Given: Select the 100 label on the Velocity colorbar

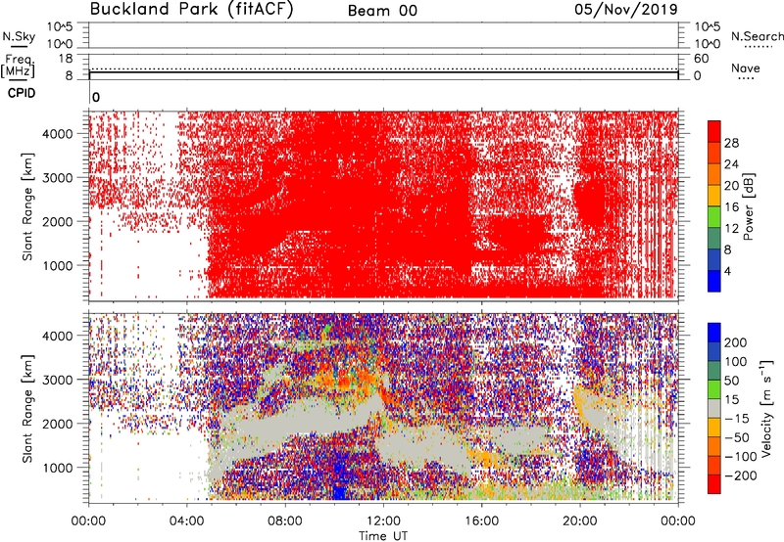Looking at the screenshot, I should click(x=736, y=362).
